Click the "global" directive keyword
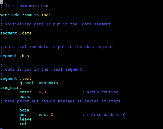Viewport: 163px width, 129px height. click(x=26, y=83)
